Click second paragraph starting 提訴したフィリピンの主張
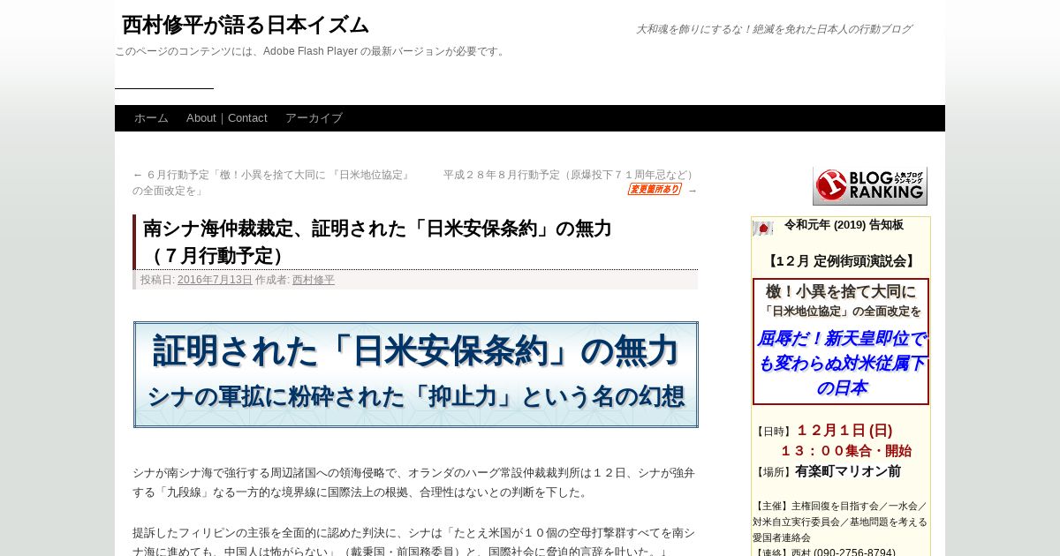Viewport: 1060px width, 556px height. 414,542
